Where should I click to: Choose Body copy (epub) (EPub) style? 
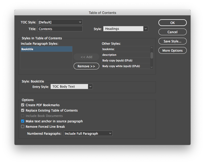coord(126,60)
